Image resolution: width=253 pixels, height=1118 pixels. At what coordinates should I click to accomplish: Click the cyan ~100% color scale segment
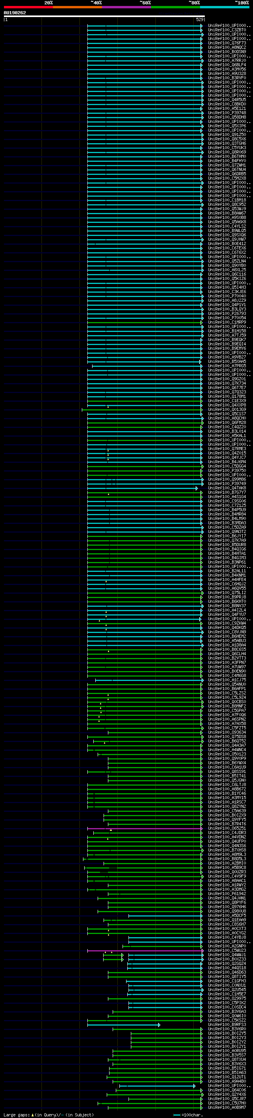click(225, 8)
